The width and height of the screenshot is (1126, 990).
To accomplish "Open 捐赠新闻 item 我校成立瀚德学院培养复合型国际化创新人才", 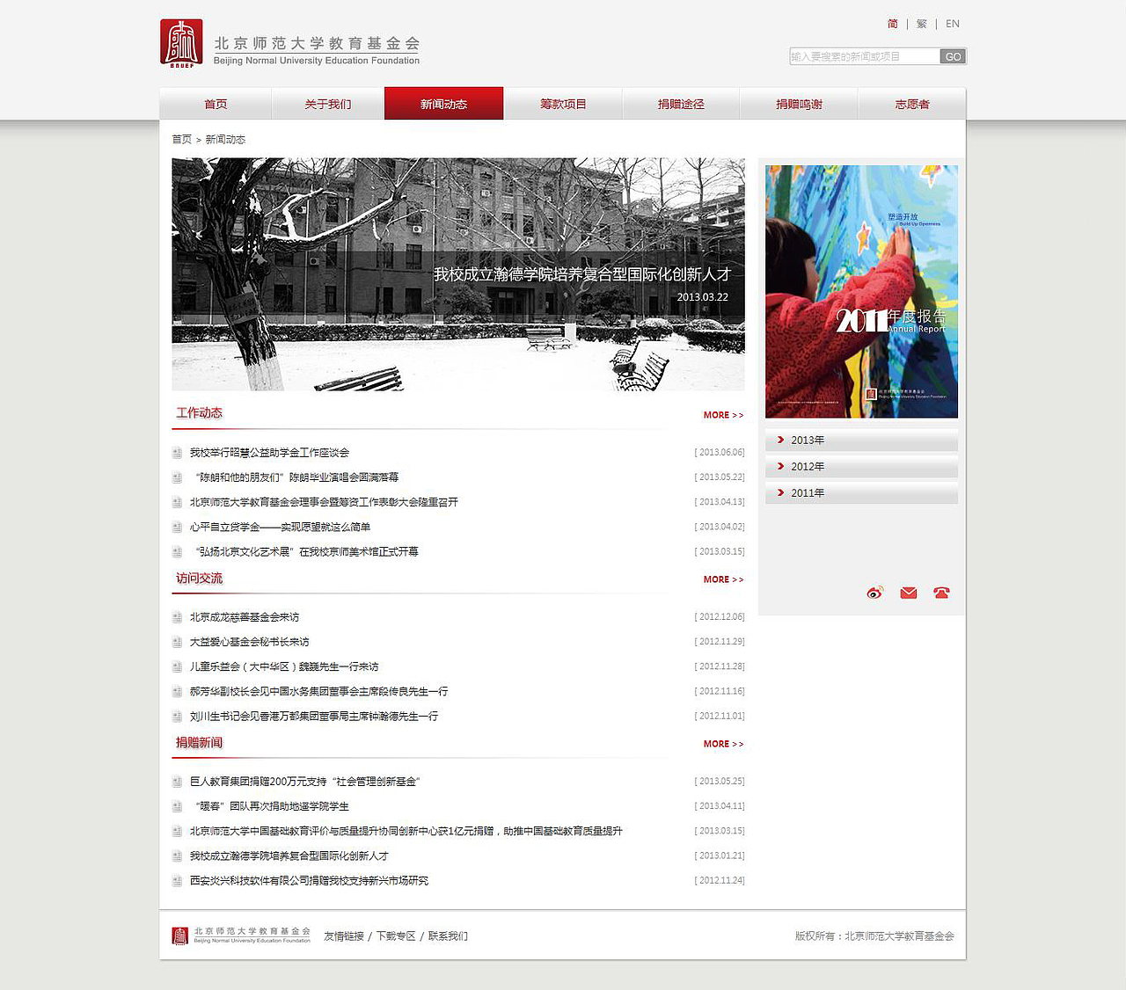I will coord(289,855).
